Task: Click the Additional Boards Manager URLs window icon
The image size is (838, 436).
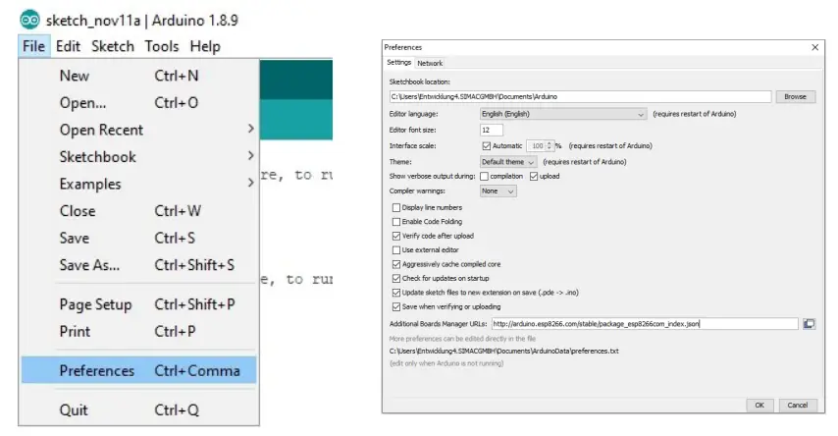Action: [810, 324]
